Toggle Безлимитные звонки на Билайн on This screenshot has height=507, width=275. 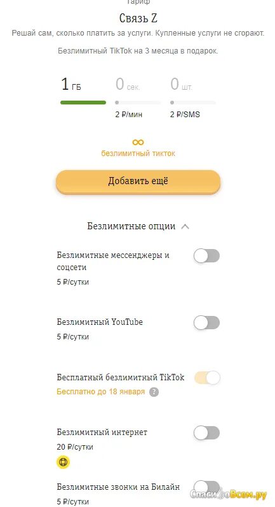(x=206, y=487)
